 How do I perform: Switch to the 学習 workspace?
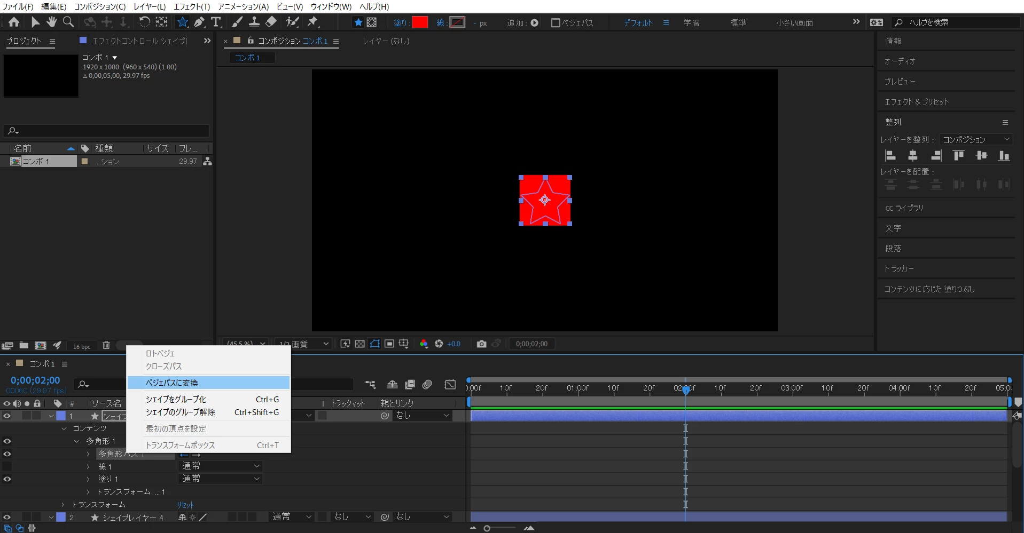[x=692, y=23]
